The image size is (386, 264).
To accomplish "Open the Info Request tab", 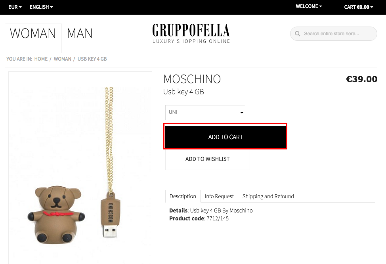I will tap(219, 196).
